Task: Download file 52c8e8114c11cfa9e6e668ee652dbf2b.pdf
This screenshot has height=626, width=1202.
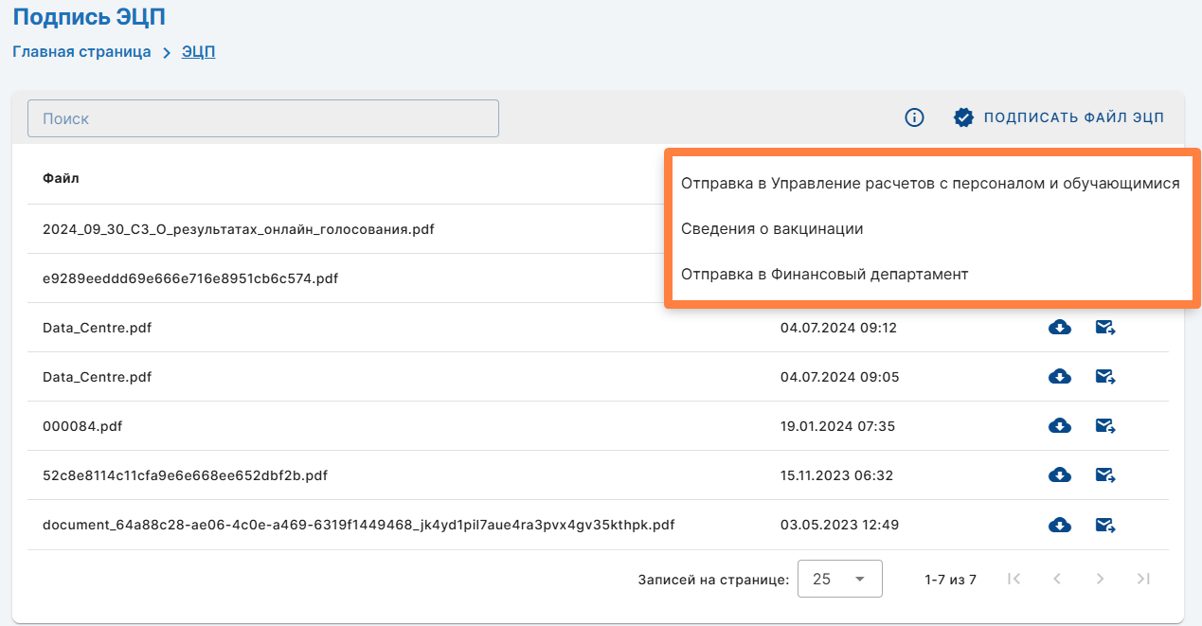Action: [1060, 475]
